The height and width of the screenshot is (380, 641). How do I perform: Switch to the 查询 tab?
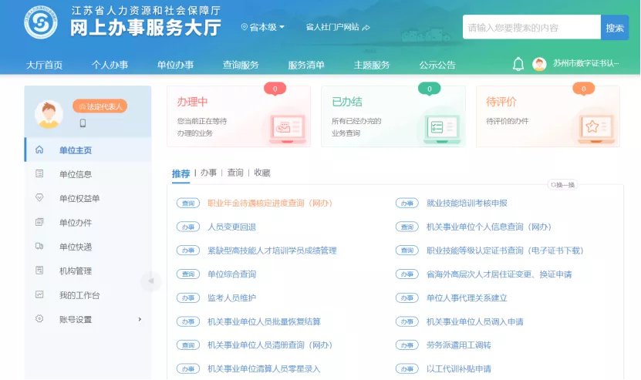coord(235,173)
